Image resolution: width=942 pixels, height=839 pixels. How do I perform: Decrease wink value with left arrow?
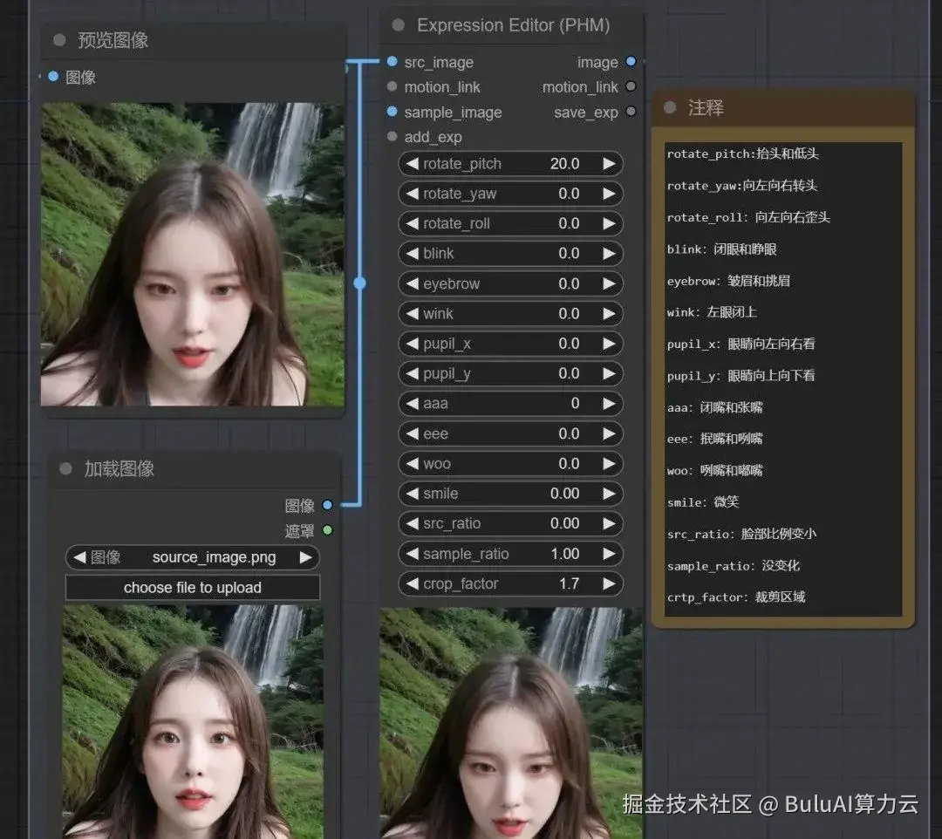click(x=412, y=314)
